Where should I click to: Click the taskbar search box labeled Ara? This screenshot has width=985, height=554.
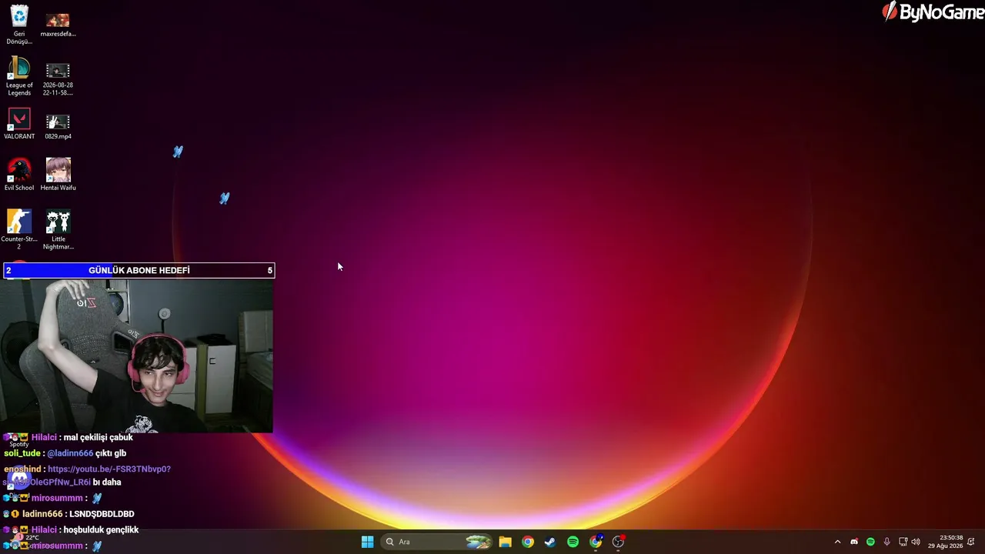pyautogui.click(x=436, y=542)
